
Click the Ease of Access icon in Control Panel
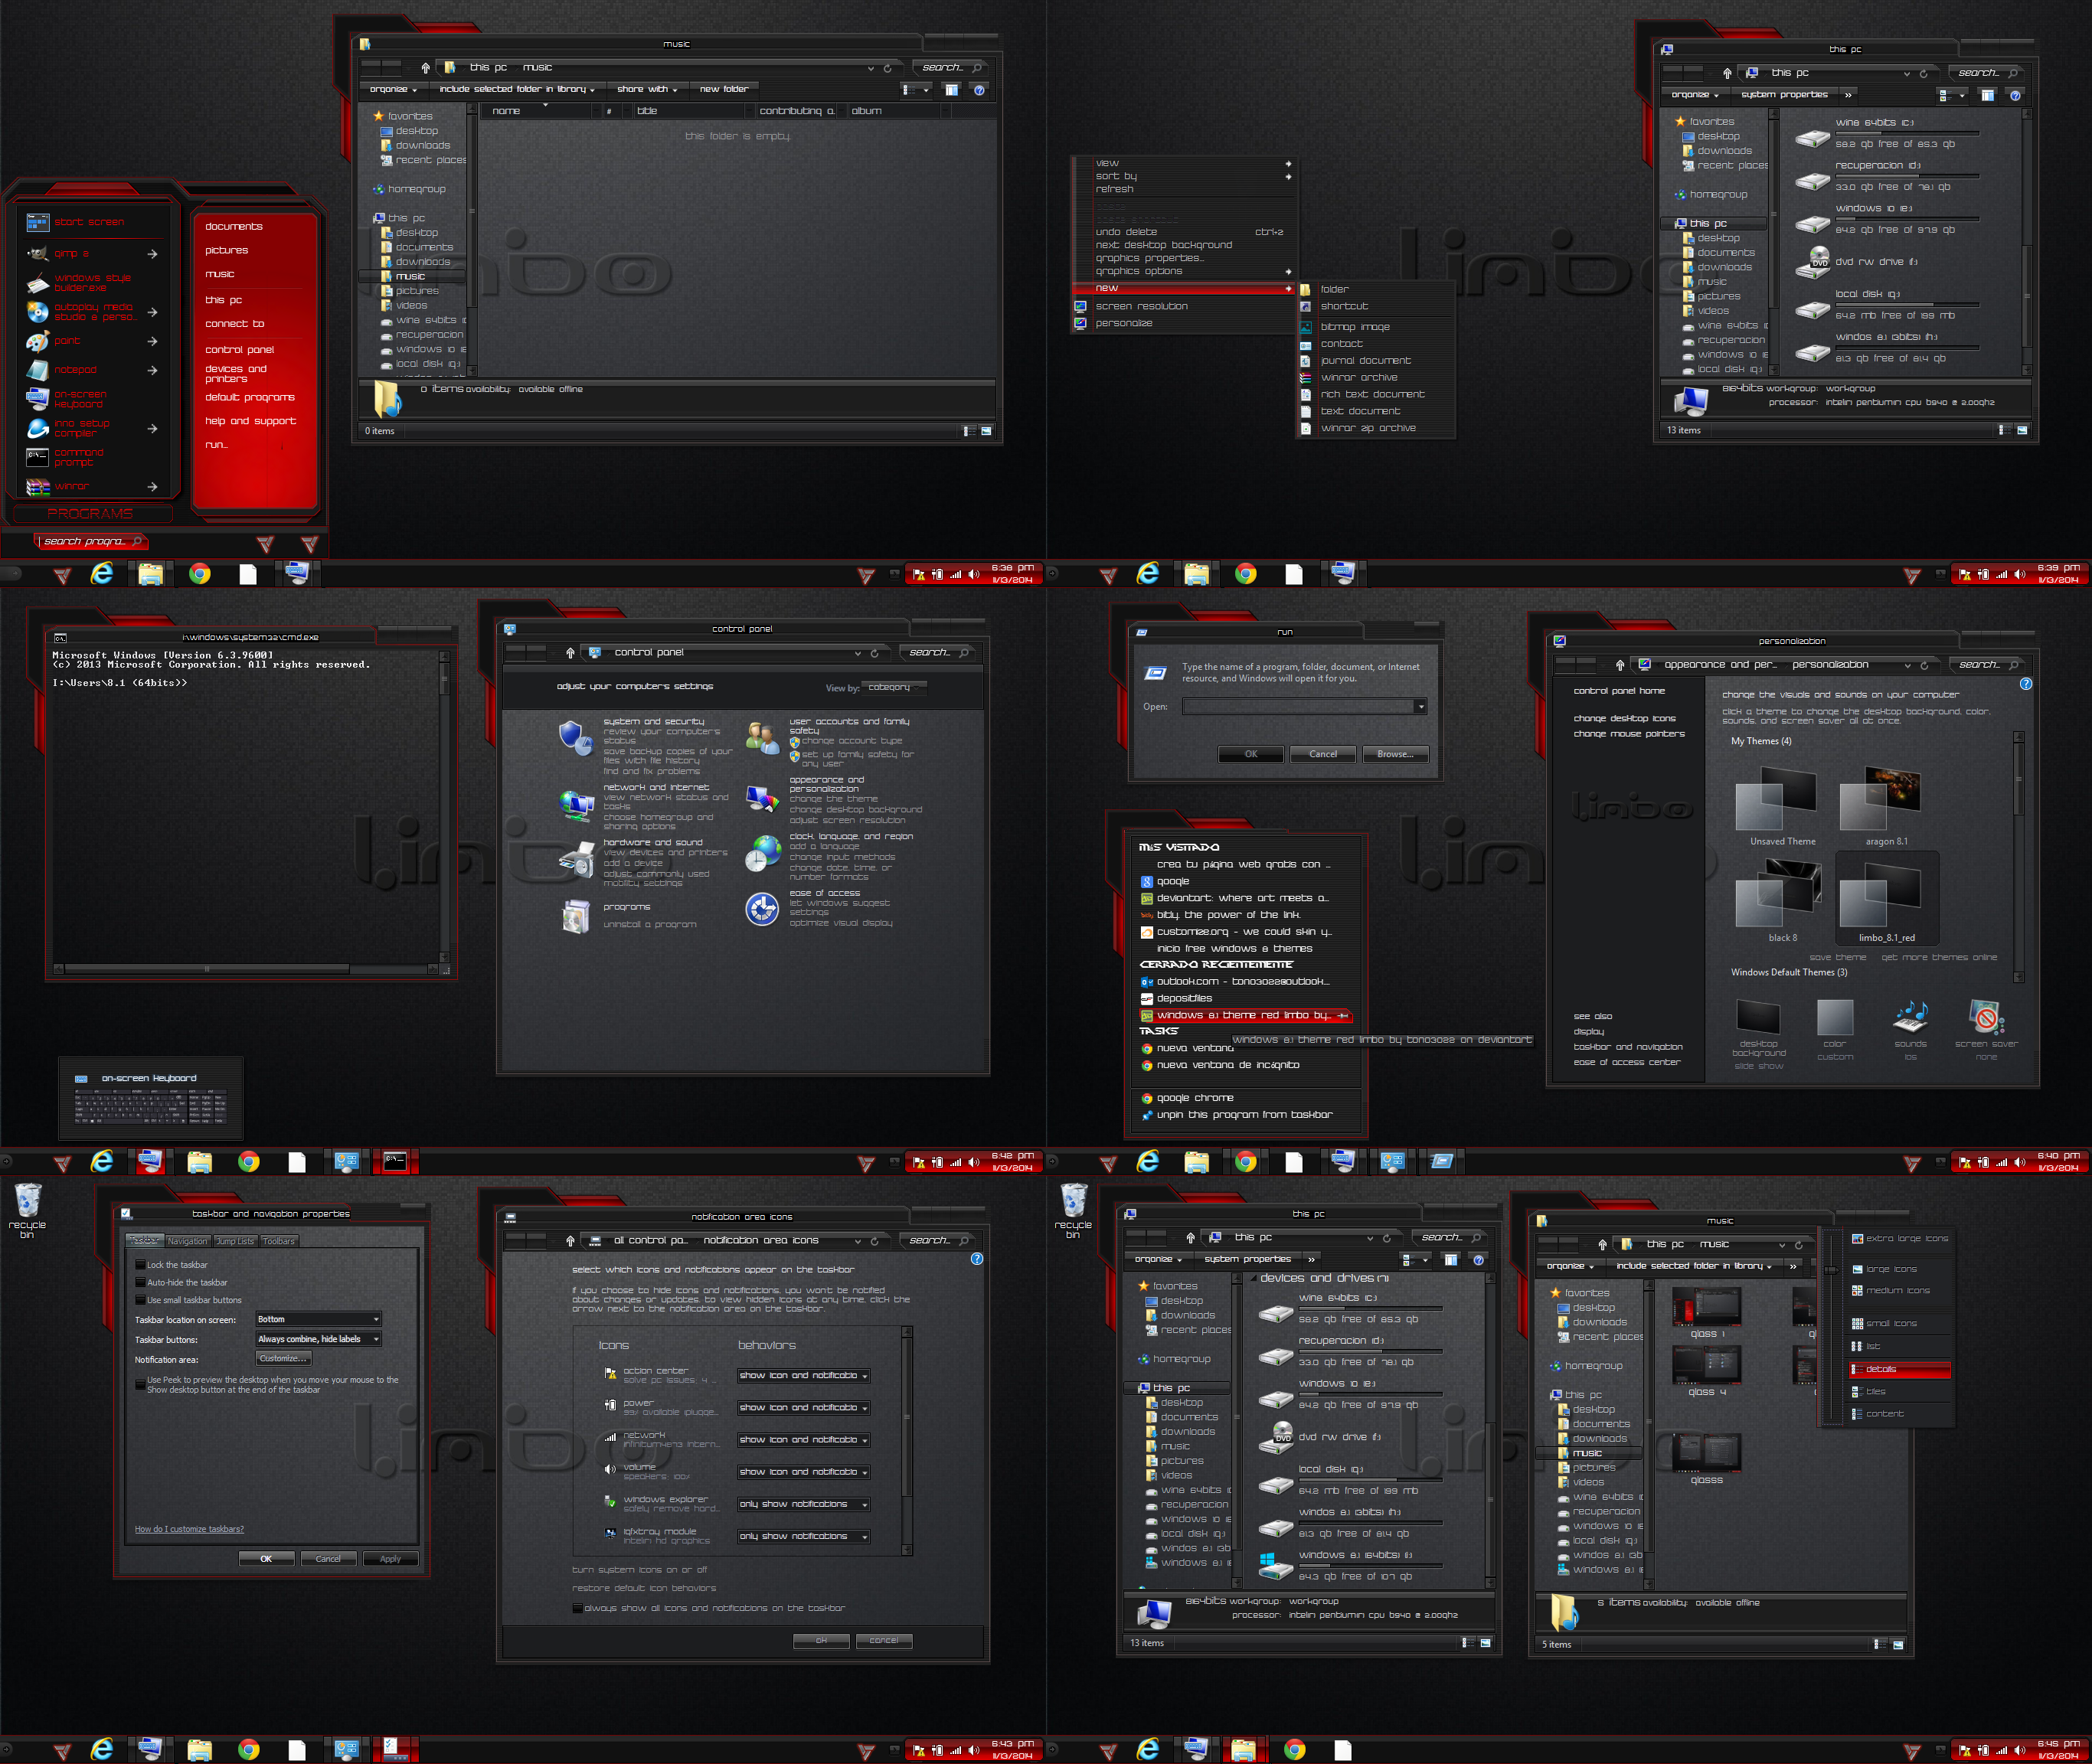(x=762, y=909)
